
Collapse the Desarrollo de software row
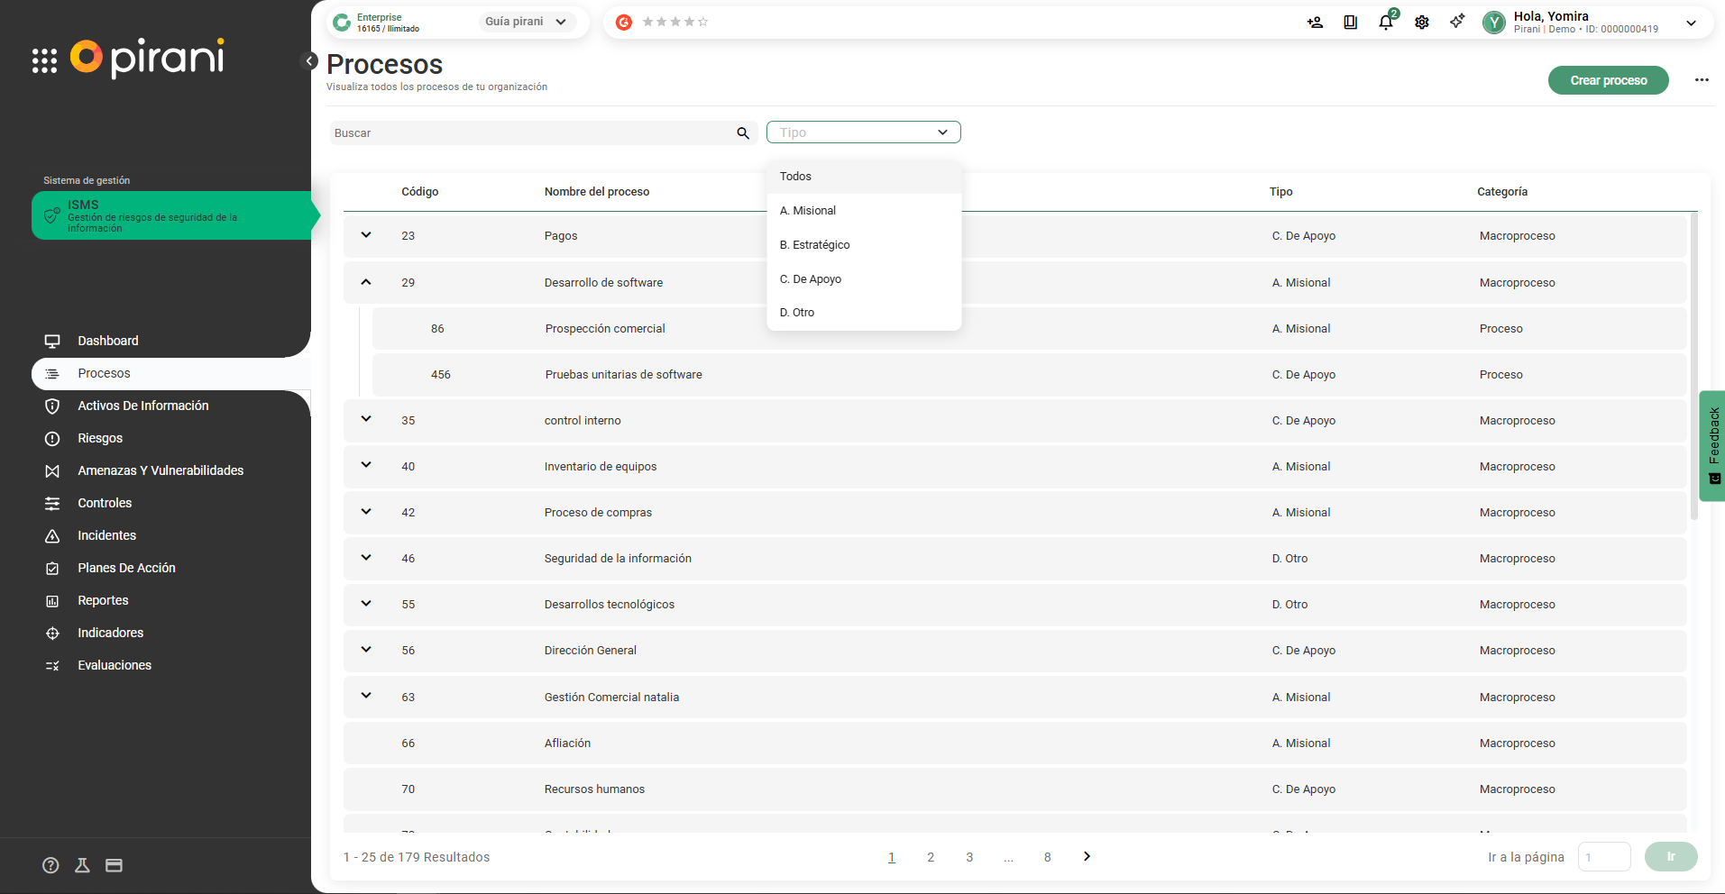click(366, 282)
